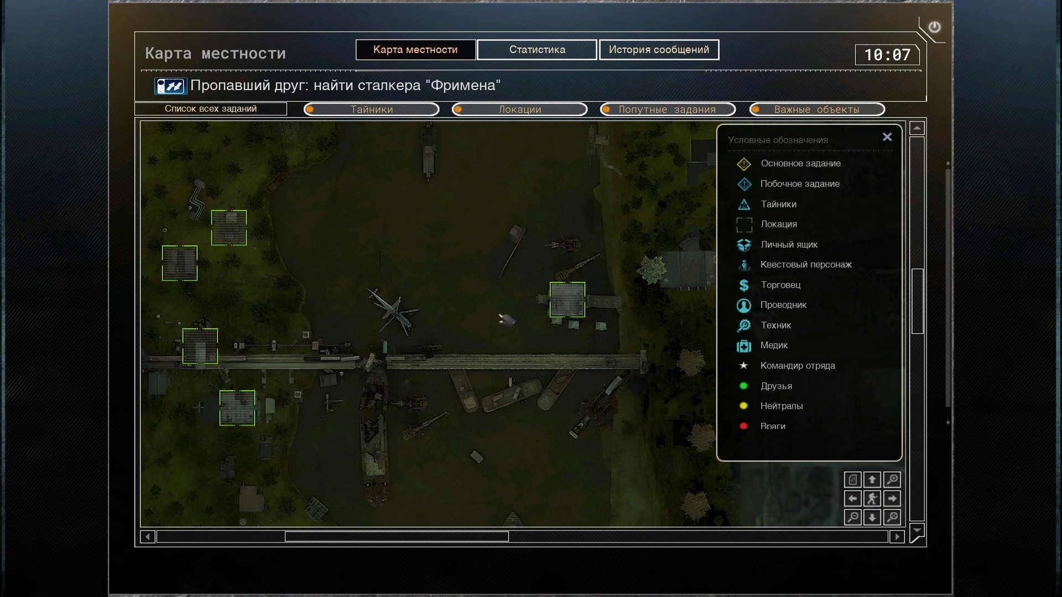The image size is (1062, 597).
Task: Open the Статистика tab
Action: click(x=537, y=50)
